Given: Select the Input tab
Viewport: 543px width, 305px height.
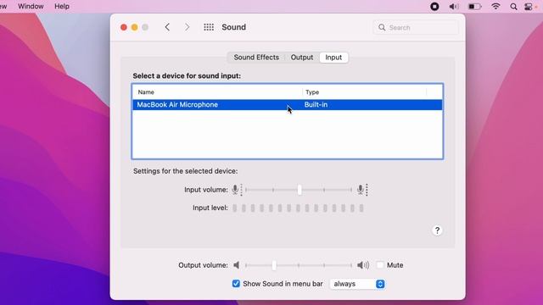Looking at the screenshot, I should click(333, 58).
